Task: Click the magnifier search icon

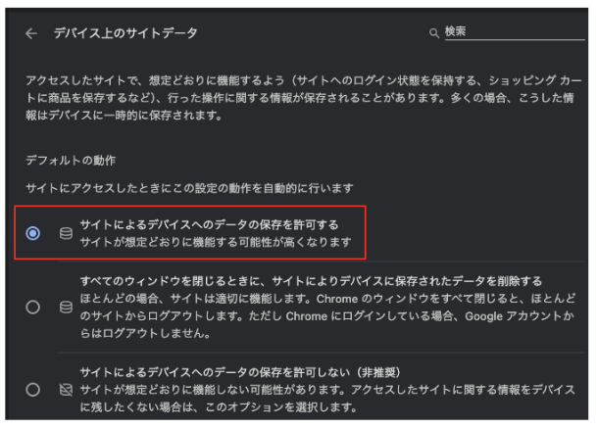Action: click(x=434, y=33)
